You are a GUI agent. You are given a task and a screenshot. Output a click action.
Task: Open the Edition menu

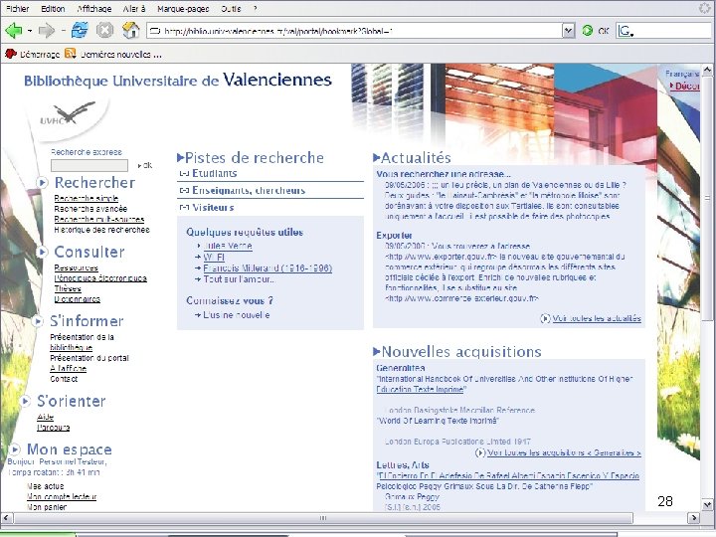[53, 9]
